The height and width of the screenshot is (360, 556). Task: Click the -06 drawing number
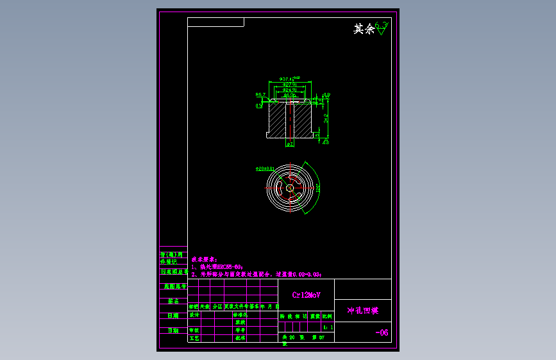click(x=382, y=332)
